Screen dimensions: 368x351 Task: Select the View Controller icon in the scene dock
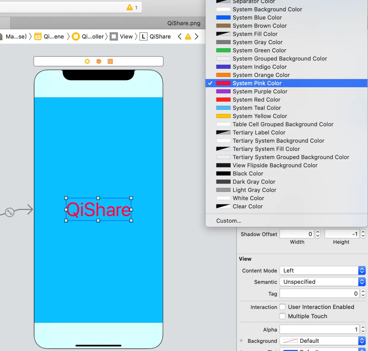coord(87,61)
